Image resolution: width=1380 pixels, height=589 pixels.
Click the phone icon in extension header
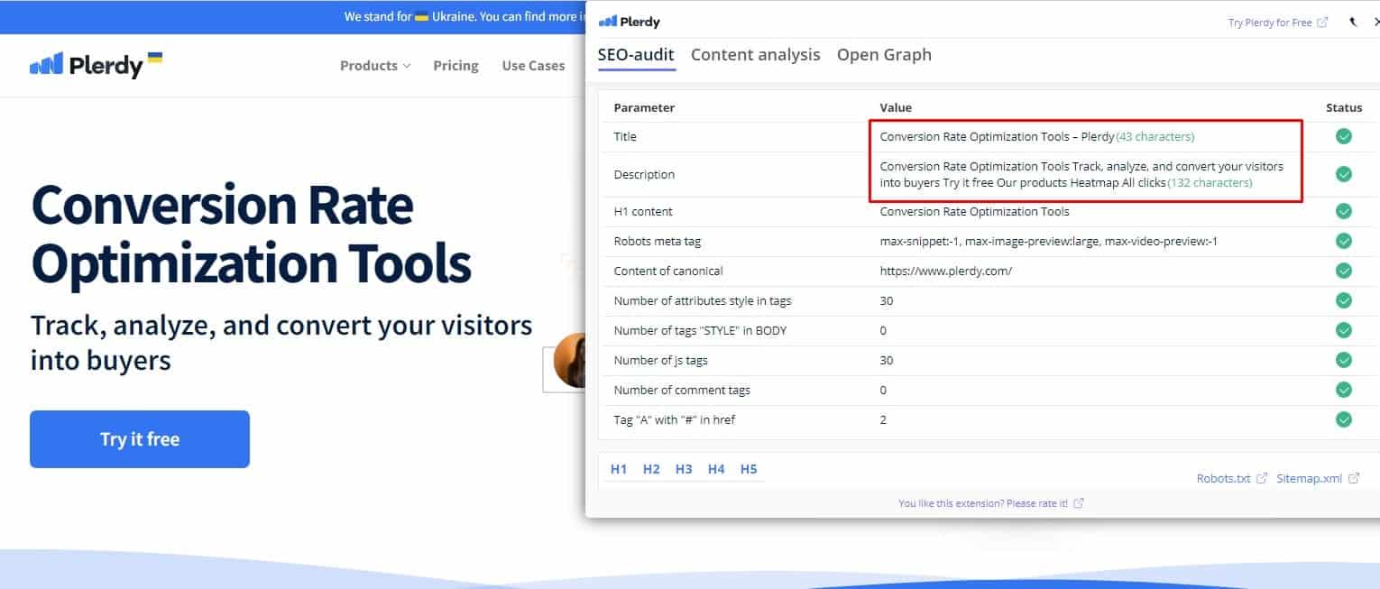point(1353,22)
